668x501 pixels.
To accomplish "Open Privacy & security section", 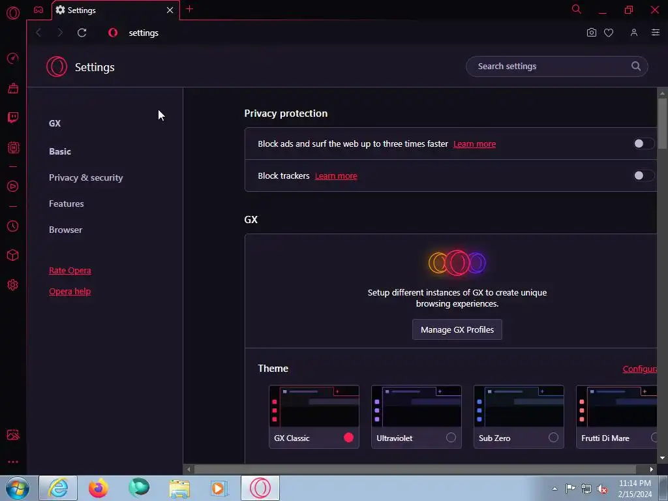I will [x=86, y=177].
